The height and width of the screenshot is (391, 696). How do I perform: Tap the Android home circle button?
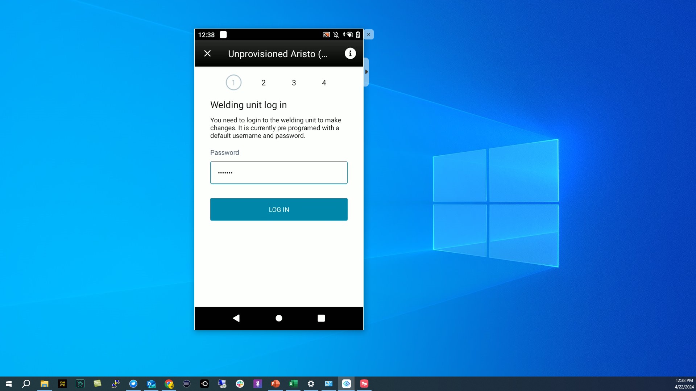click(x=279, y=318)
